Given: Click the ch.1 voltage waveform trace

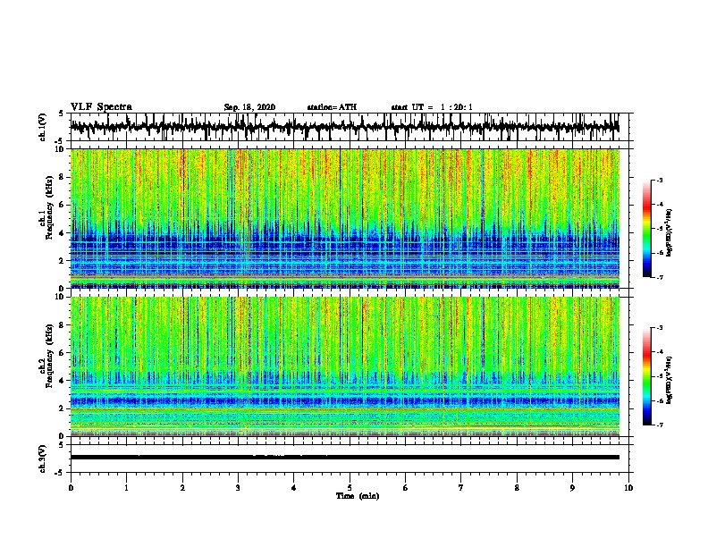Looking at the screenshot, I should [344, 127].
